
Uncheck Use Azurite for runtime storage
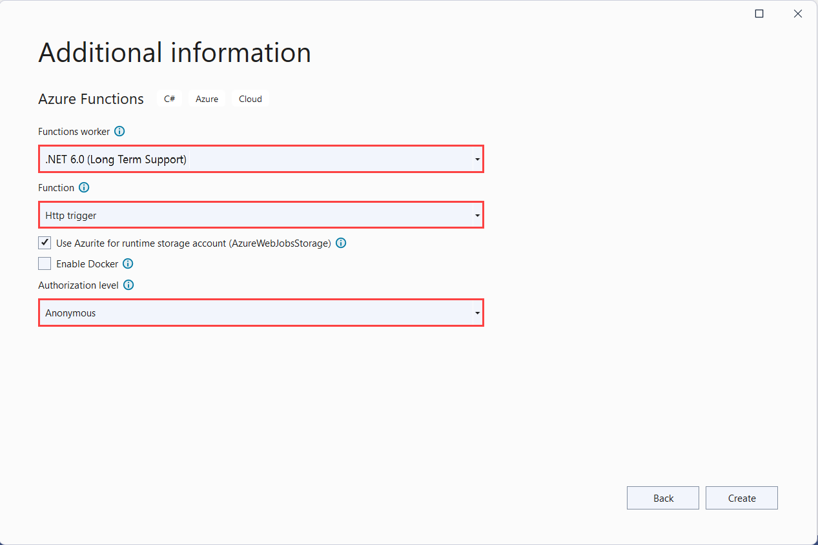(45, 243)
